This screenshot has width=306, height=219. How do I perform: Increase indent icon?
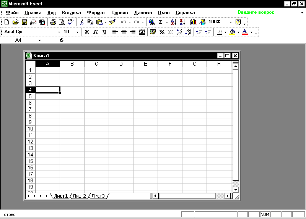pos(208,32)
